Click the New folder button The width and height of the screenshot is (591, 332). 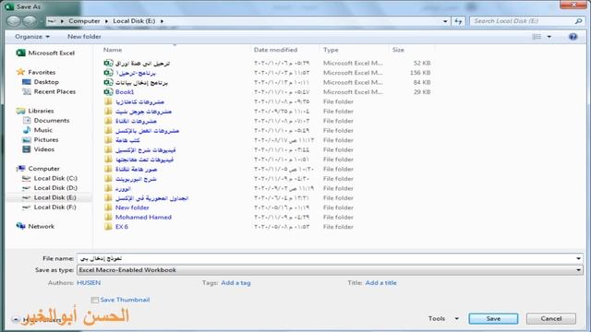click(x=84, y=37)
